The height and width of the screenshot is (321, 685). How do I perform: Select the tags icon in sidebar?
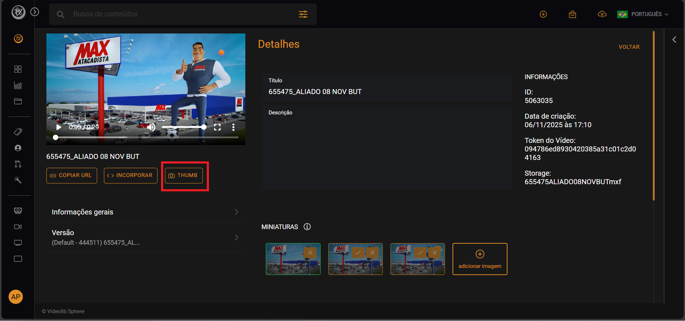[x=18, y=132]
